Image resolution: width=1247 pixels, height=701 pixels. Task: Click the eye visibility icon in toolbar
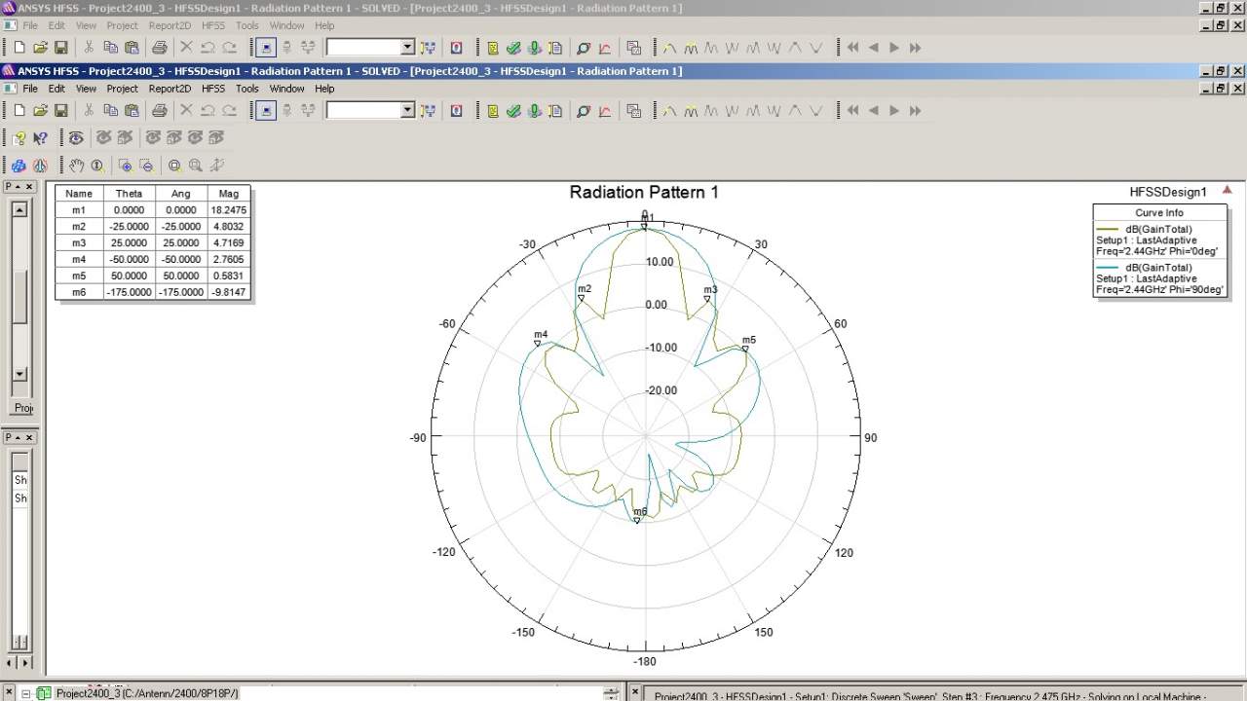tap(76, 138)
